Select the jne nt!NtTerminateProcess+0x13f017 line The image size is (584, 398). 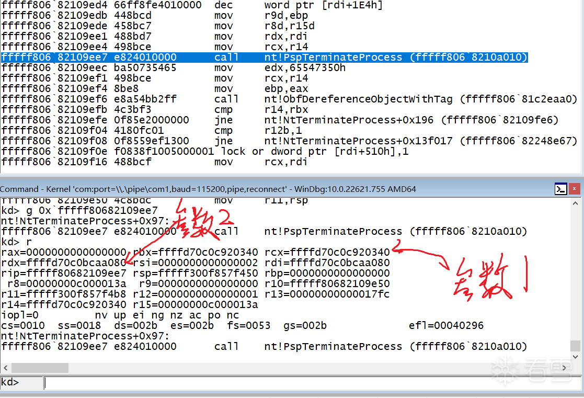[x=289, y=141]
